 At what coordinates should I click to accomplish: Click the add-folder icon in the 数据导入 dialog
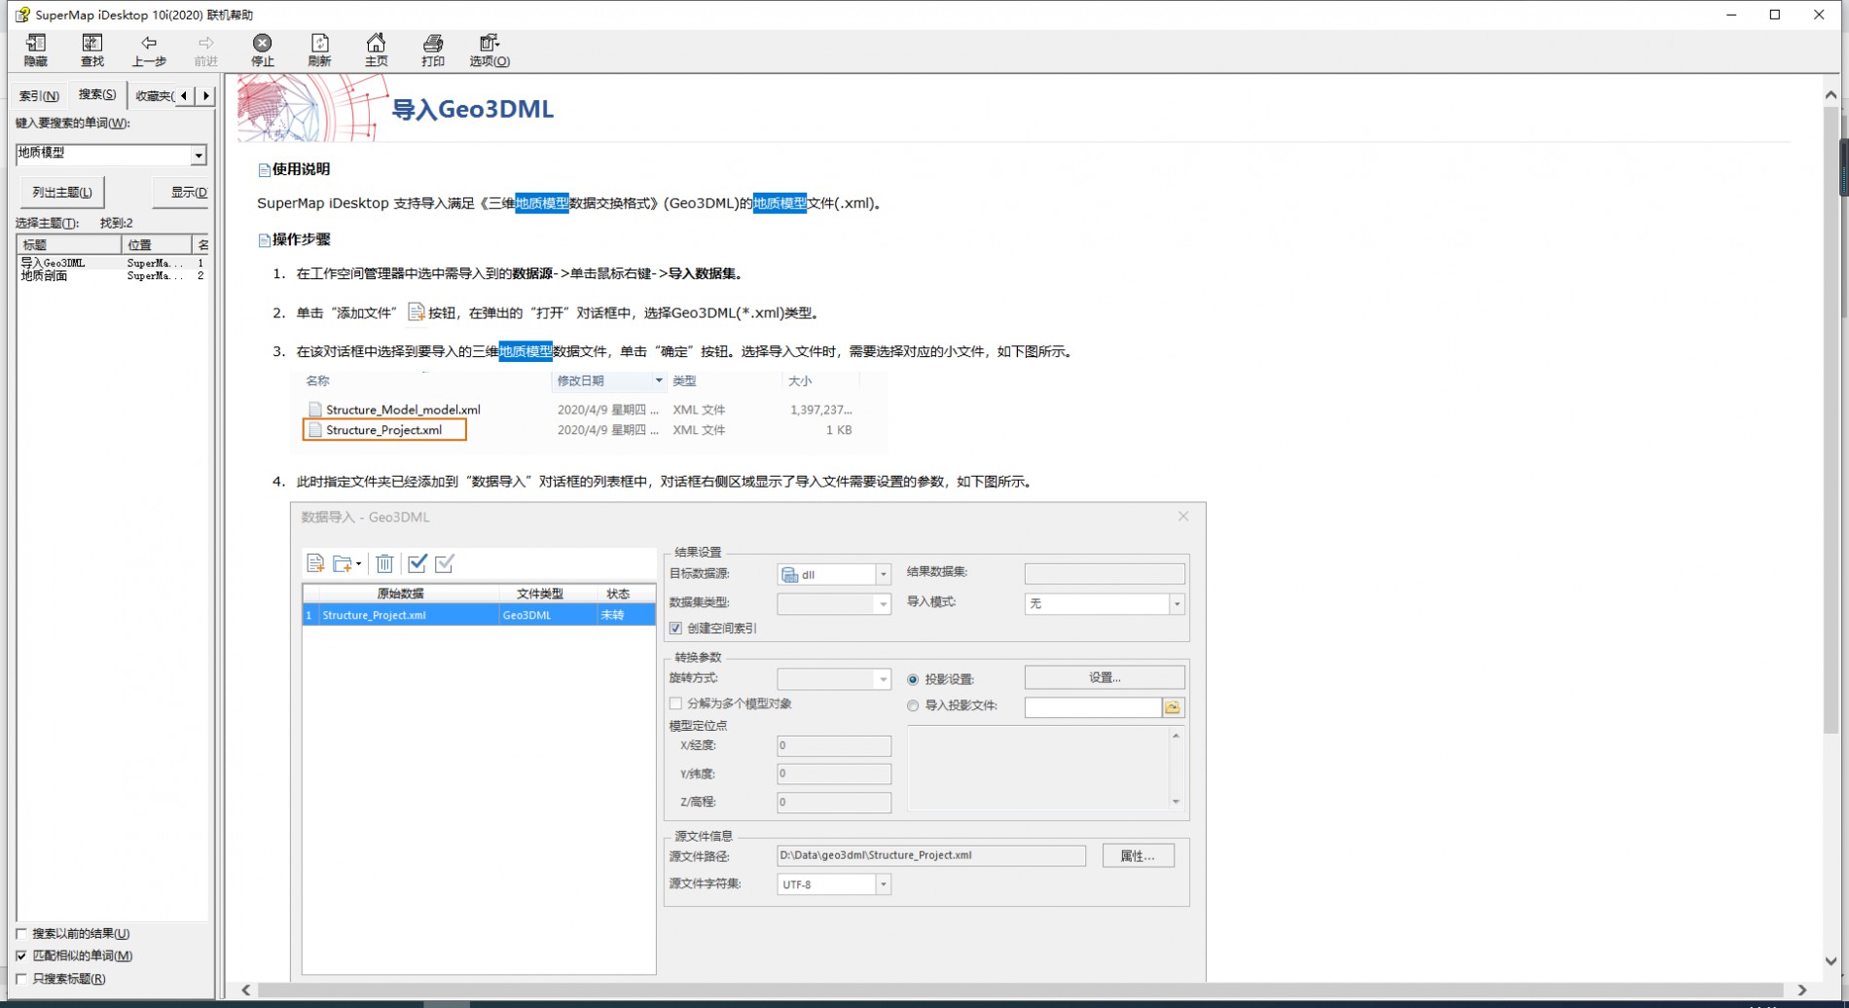click(342, 563)
